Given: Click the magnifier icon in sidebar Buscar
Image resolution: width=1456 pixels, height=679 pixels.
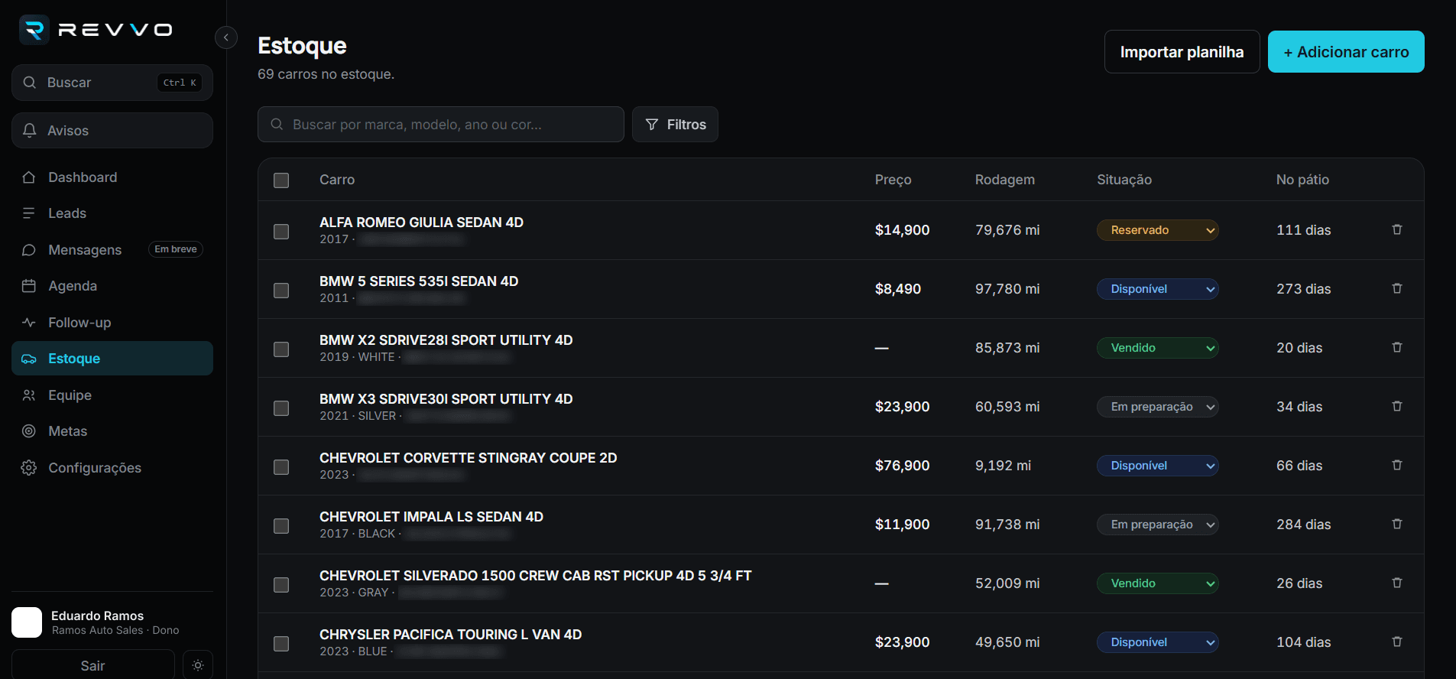Looking at the screenshot, I should point(30,83).
